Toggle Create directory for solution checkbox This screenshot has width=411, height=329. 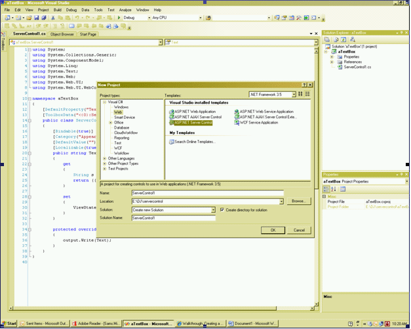[222, 209]
